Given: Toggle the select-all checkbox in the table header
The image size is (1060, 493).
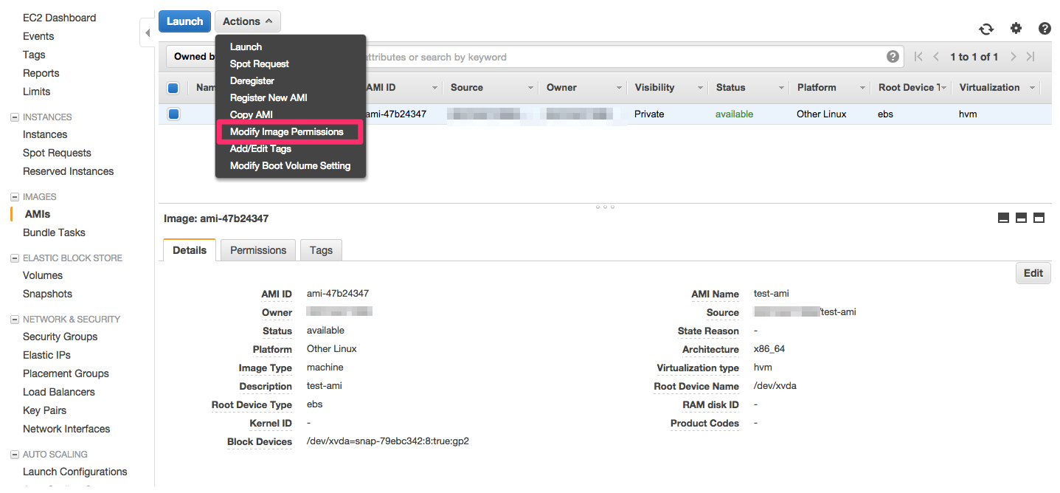Looking at the screenshot, I should [173, 88].
